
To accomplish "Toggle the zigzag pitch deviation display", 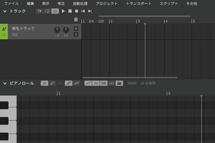I will pyautogui.click(x=96, y=83).
